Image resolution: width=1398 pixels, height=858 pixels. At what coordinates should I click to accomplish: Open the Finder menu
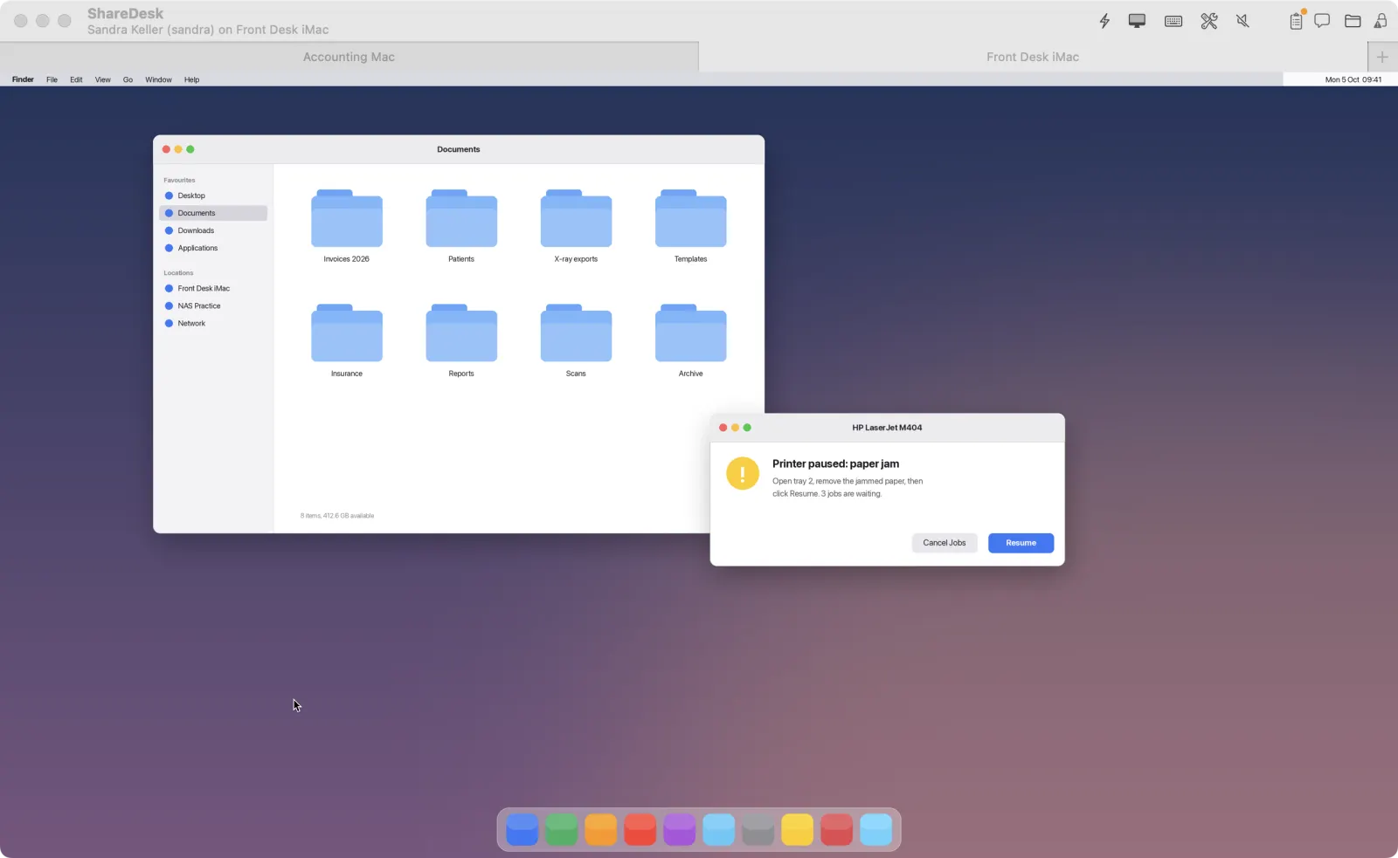(23, 79)
